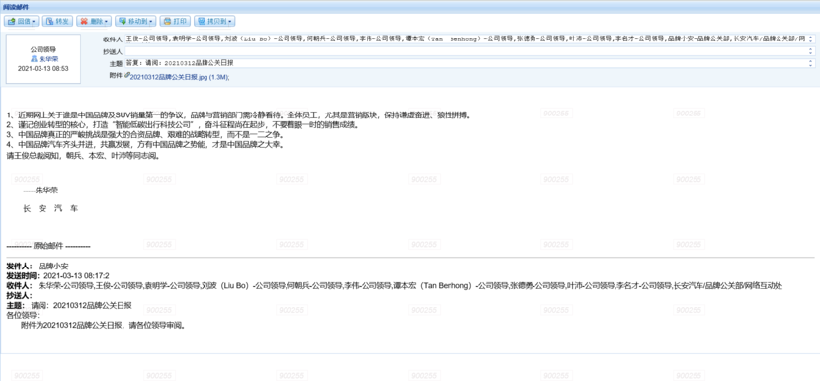Open attachment 20210312品牌公关日报.jpg
Viewport: 820px width, 381px height.
180,77
